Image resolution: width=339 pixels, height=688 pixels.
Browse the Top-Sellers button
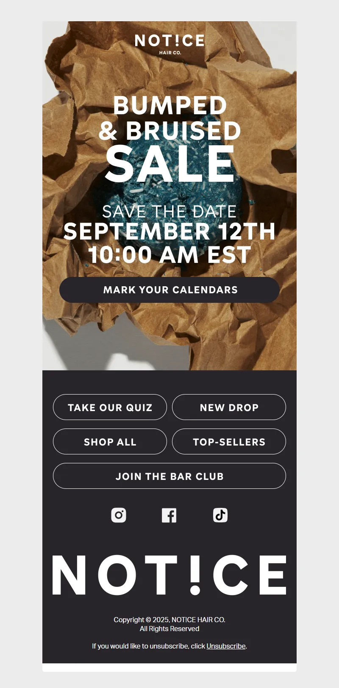click(x=229, y=442)
